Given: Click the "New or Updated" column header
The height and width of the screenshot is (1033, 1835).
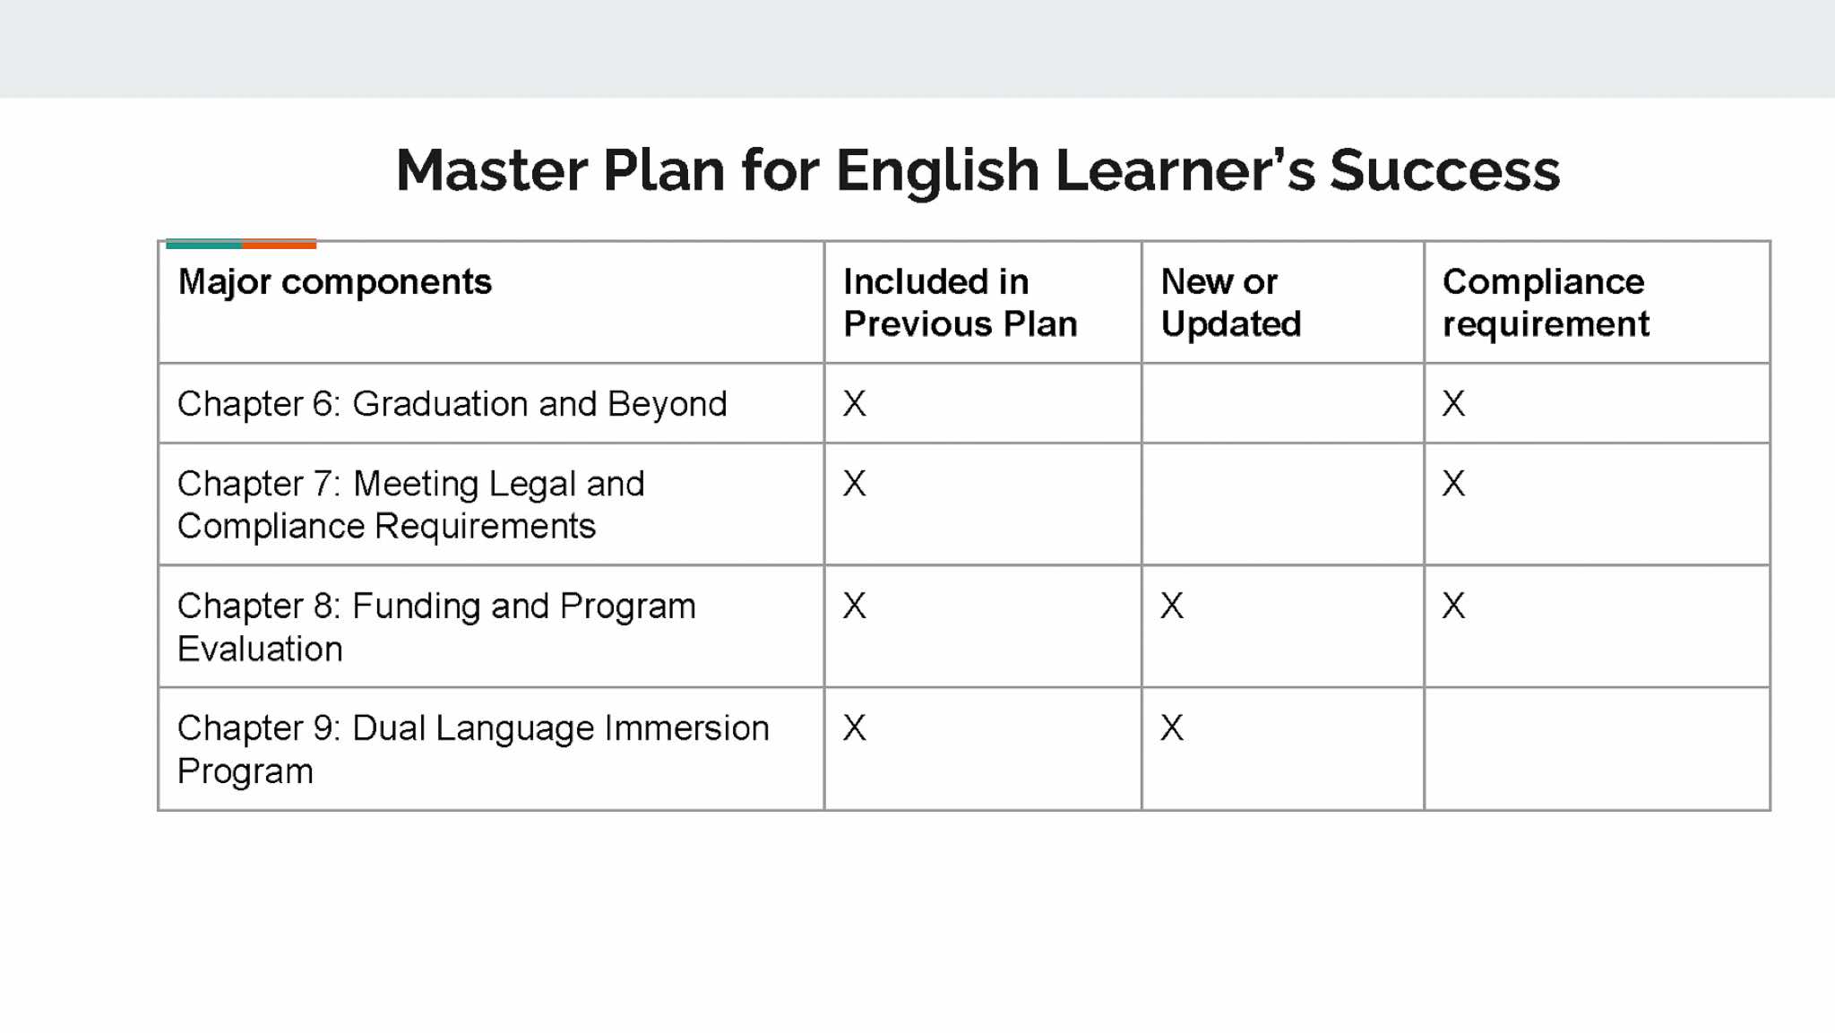Looking at the screenshot, I should (1230, 303).
